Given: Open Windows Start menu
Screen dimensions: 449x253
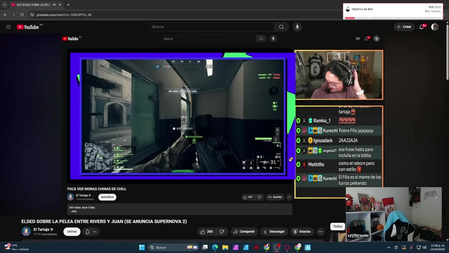Looking at the screenshot, I should point(142,247).
